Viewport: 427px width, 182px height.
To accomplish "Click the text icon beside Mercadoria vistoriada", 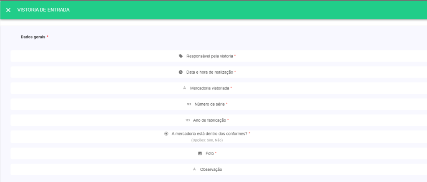I will tap(184, 88).
